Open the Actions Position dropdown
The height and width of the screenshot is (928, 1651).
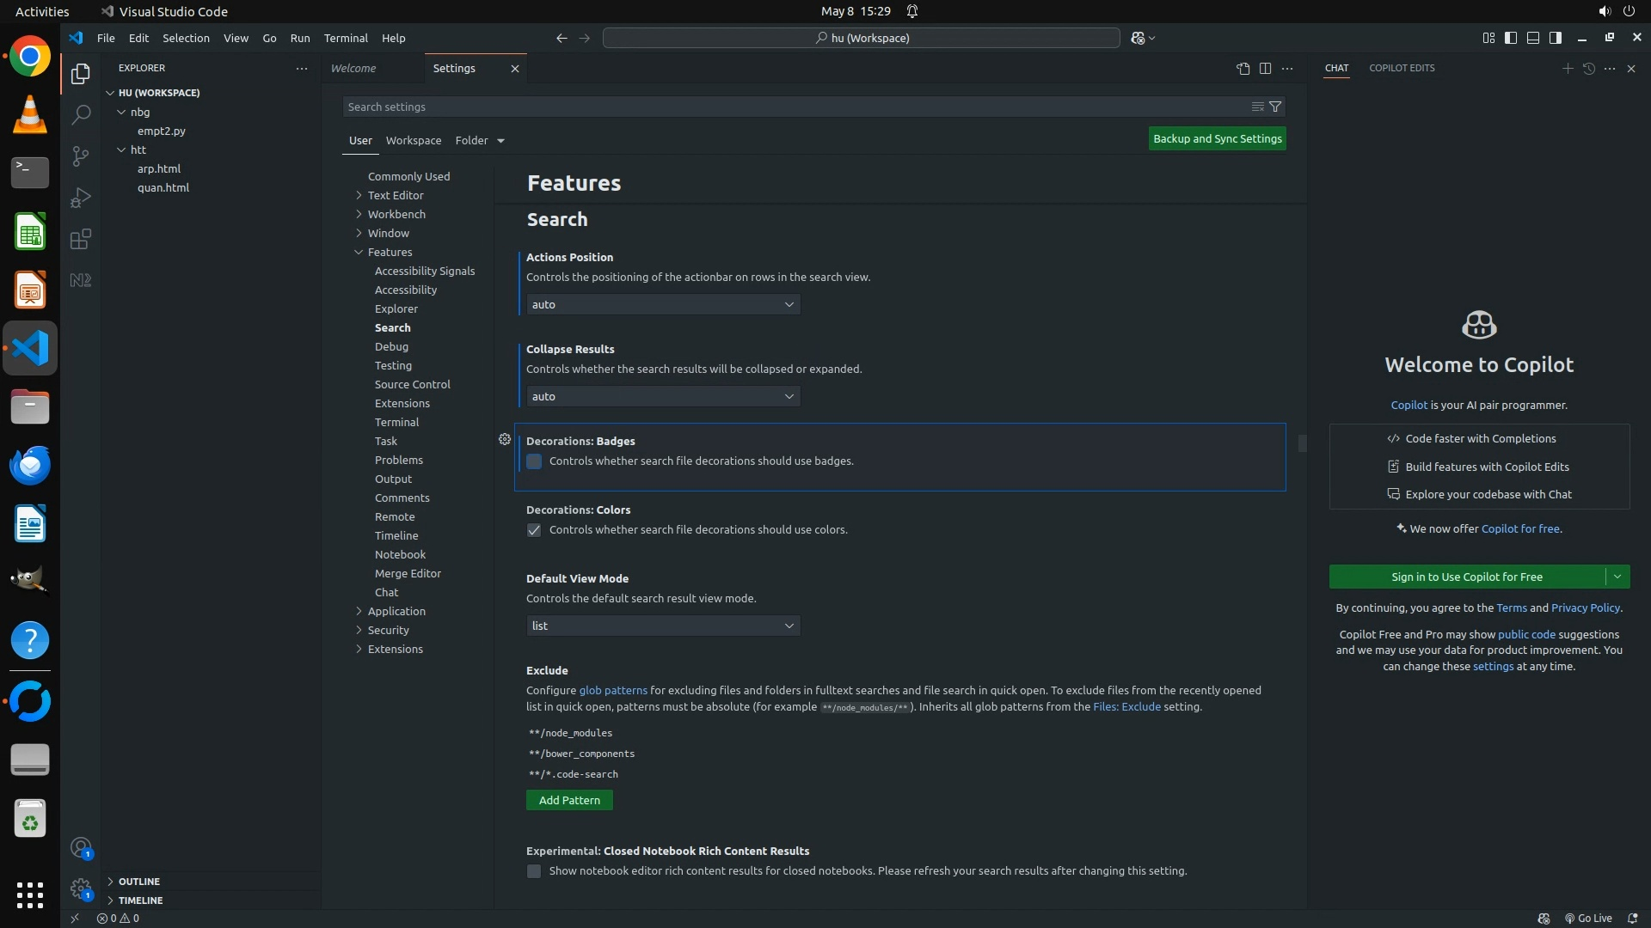coord(663,305)
